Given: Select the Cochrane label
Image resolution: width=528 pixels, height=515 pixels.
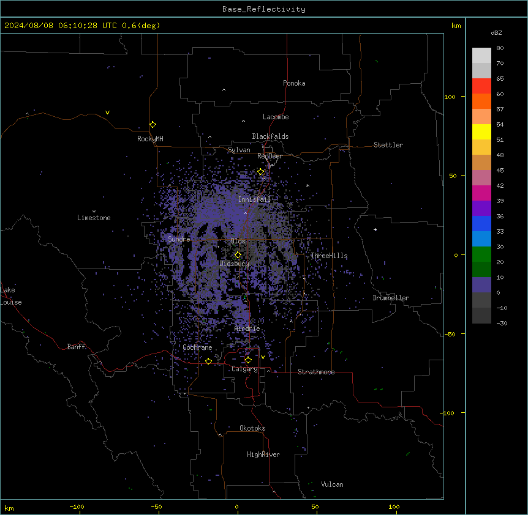Looking at the screenshot, I should click(197, 347).
